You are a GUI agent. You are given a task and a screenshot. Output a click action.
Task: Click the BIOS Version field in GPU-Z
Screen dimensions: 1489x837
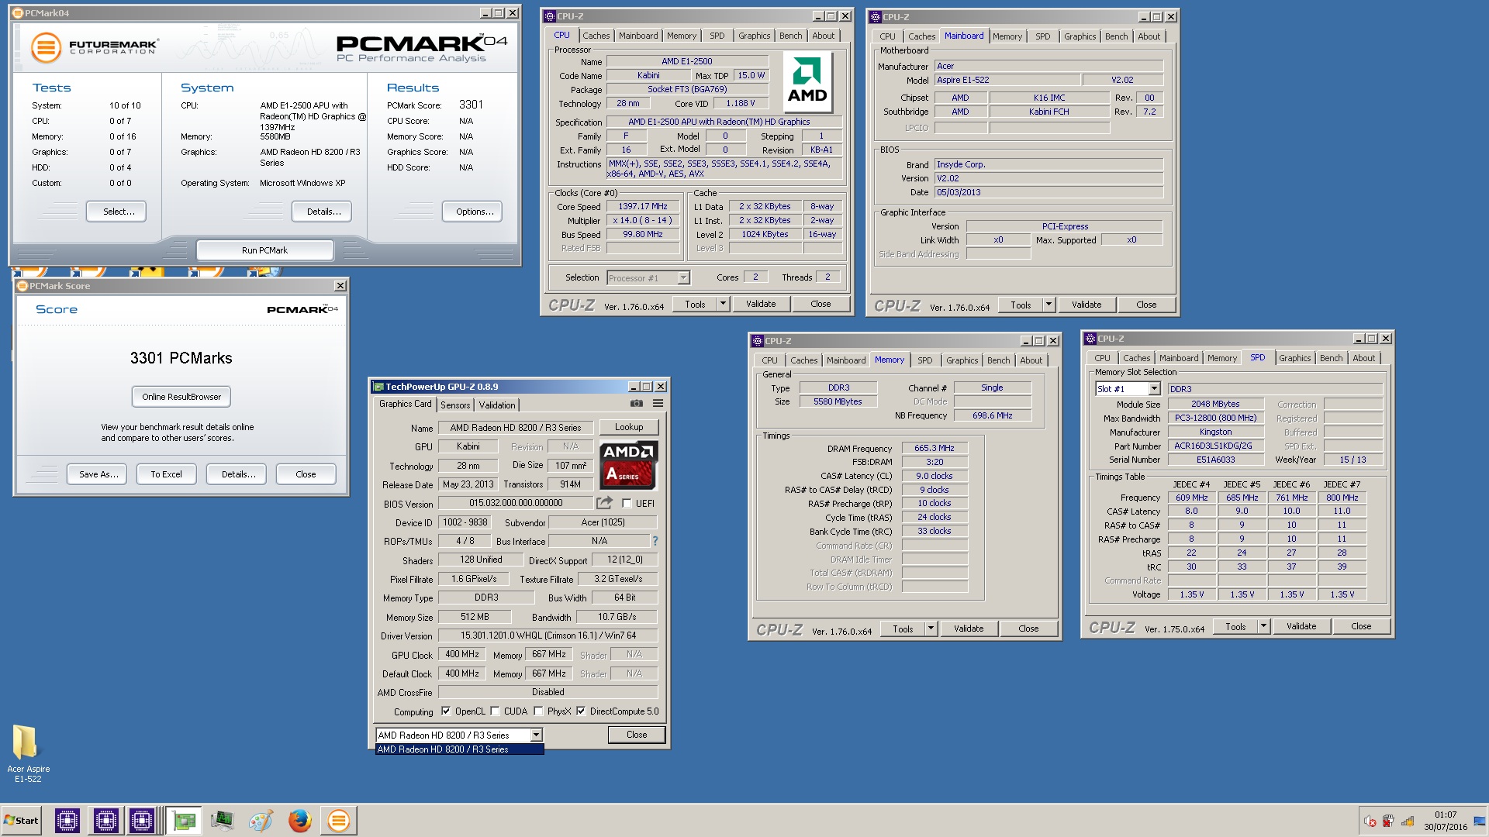[x=515, y=503]
